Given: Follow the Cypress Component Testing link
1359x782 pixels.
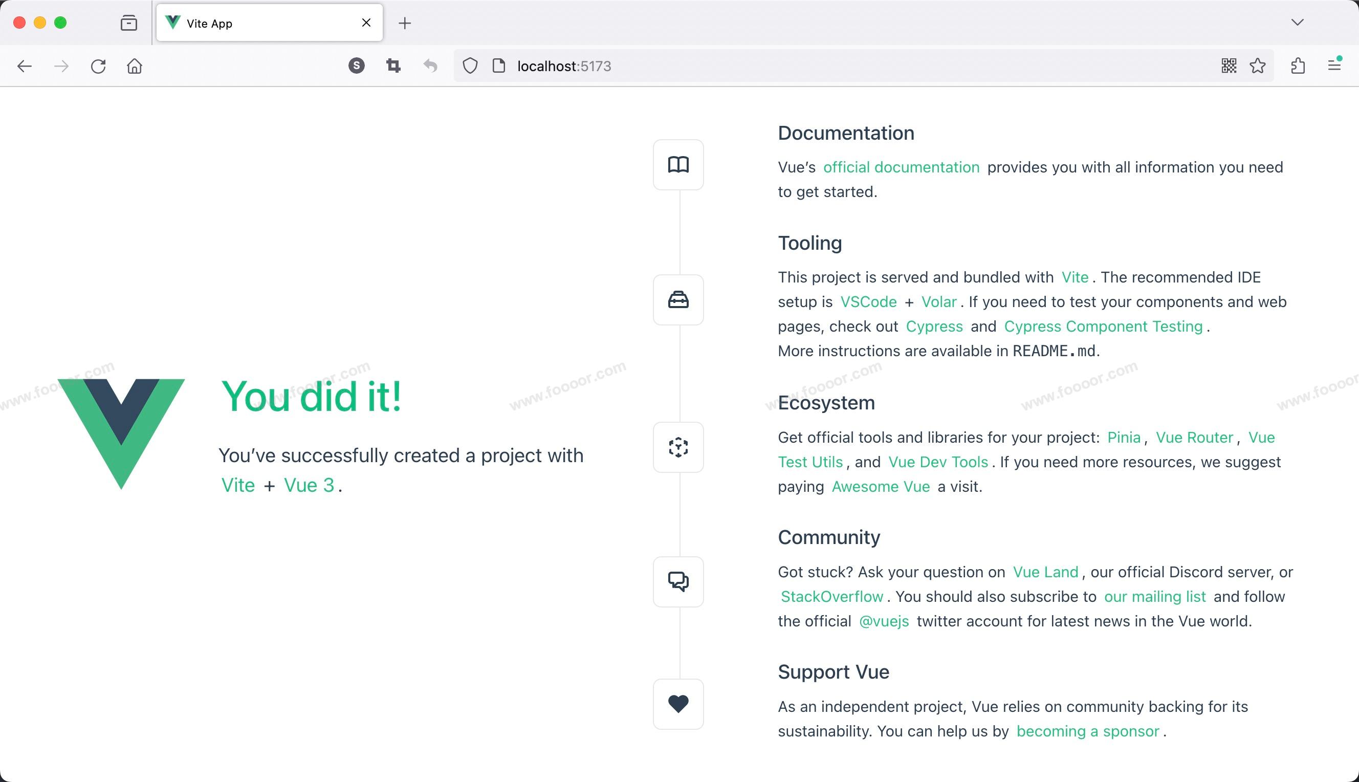Looking at the screenshot, I should click(x=1103, y=326).
